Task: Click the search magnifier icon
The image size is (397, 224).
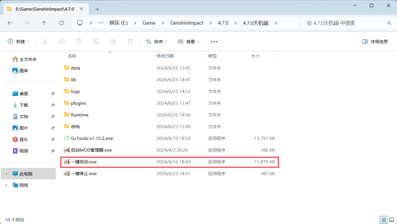Action: coord(389,23)
